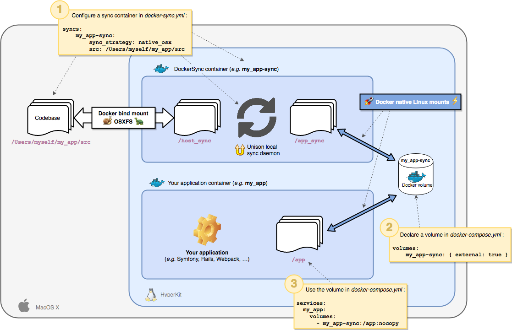Click the Docker whale beside DockerSync container label

(x=161, y=69)
